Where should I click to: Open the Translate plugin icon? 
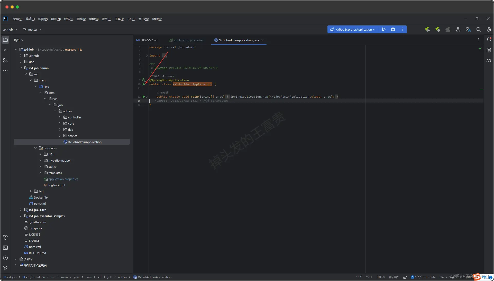coord(468,29)
